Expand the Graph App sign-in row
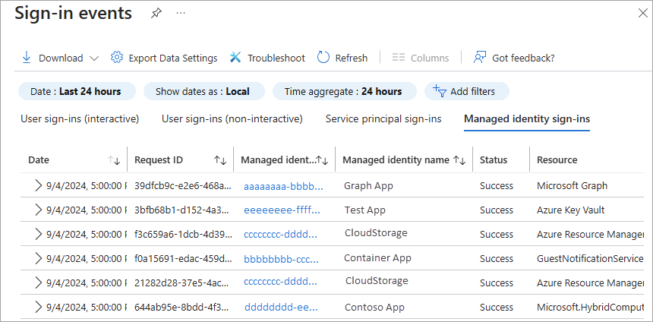 click(37, 185)
